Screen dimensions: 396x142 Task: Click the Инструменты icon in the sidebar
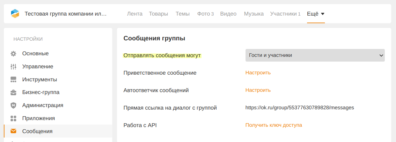(13, 79)
